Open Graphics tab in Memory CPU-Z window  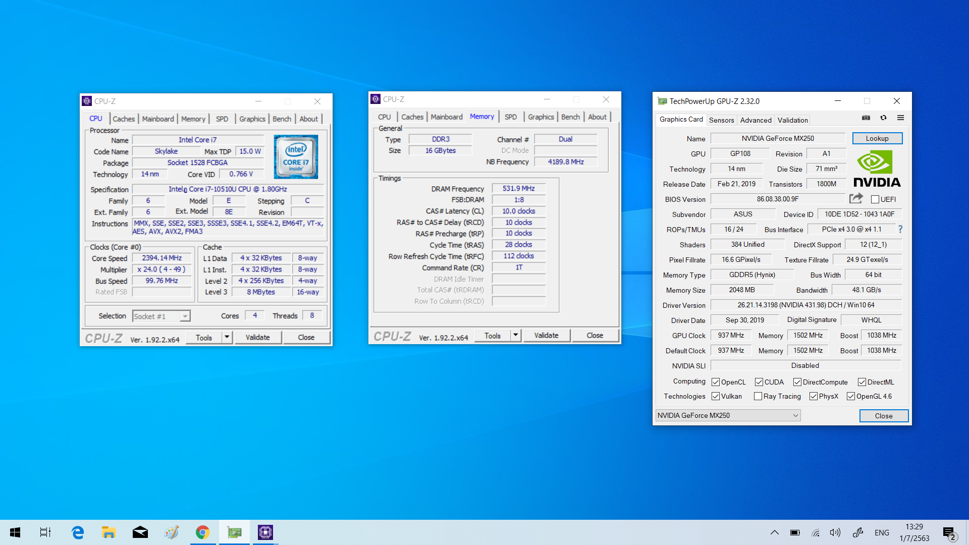(541, 117)
